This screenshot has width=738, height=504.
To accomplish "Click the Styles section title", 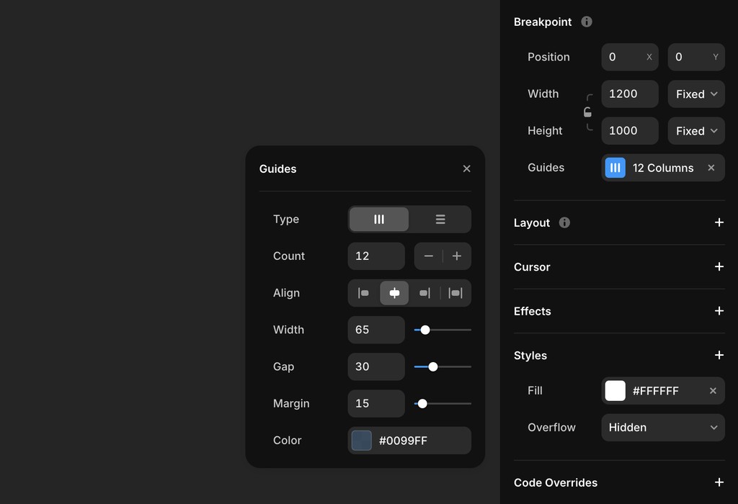I will 530,356.
